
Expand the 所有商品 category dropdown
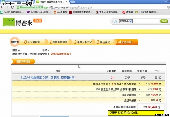click(126, 21)
